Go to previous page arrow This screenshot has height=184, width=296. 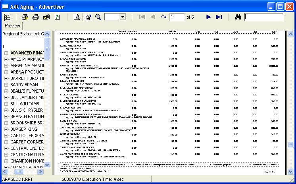point(153,17)
